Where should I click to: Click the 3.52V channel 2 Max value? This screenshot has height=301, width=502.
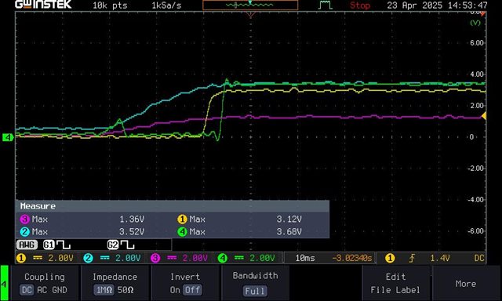(132, 232)
